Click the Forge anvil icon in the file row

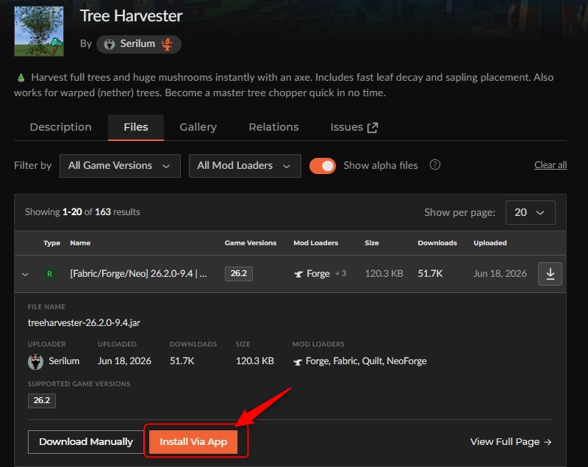pos(298,274)
